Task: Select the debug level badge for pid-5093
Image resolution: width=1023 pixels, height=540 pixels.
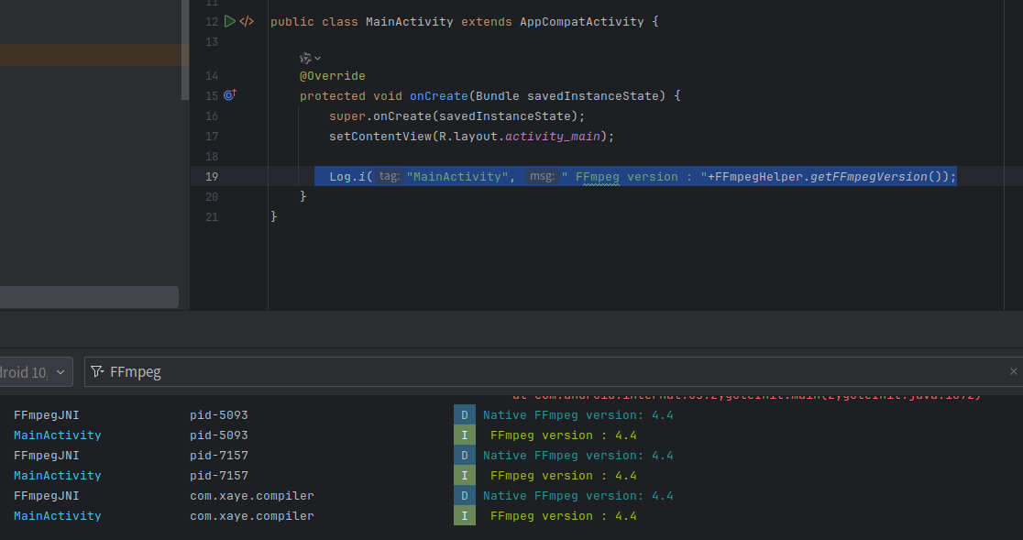Action: [465, 415]
